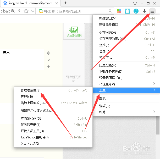Image resolution: width=160 pixels, height=159 pixels.
Task: Click the text box containing 进入
Action: [x=22, y=59]
